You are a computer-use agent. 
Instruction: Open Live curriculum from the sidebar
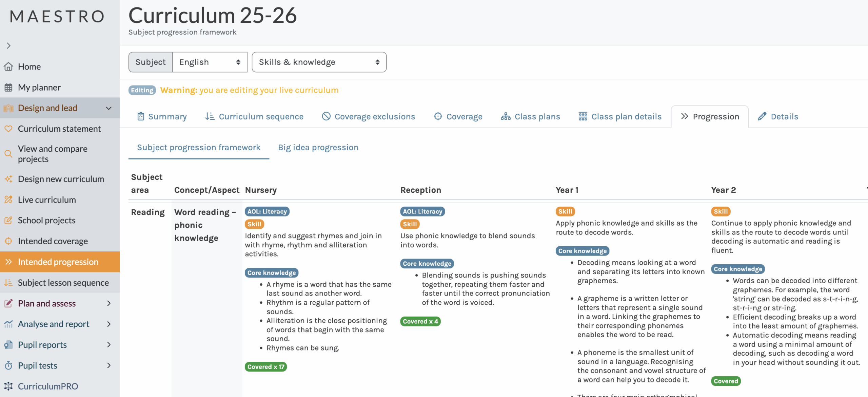point(46,200)
